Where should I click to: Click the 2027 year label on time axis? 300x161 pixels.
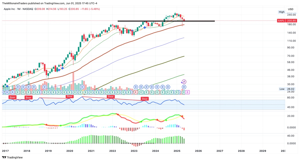pyautogui.click(x=220, y=151)
